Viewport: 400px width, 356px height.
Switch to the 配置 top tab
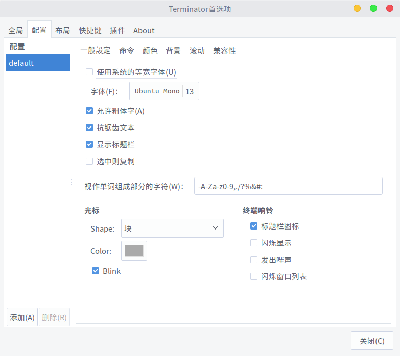(x=39, y=30)
